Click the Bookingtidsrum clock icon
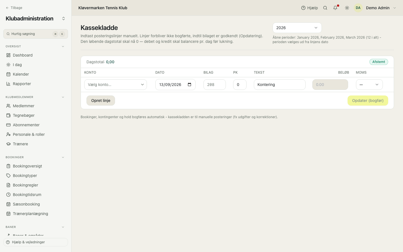The height and width of the screenshot is (252, 403). coord(8,195)
